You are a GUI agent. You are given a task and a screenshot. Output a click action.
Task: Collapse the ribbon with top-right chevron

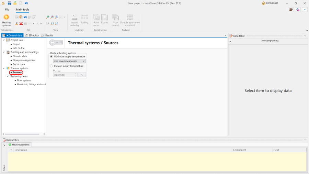(305, 10)
